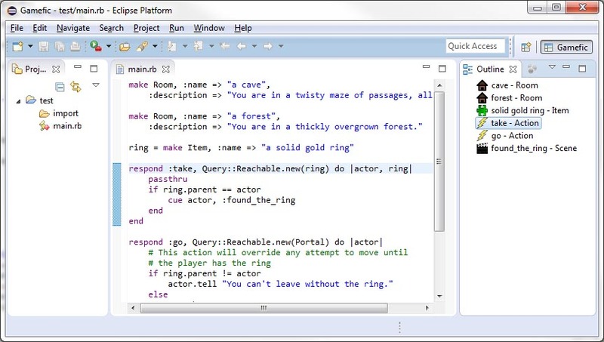
Task: Click the Open folder toolbar icon
Action: point(125,46)
